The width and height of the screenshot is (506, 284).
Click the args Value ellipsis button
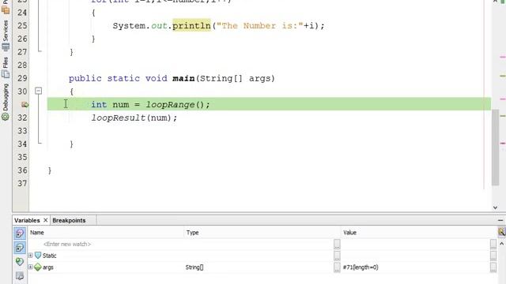coord(493,267)
